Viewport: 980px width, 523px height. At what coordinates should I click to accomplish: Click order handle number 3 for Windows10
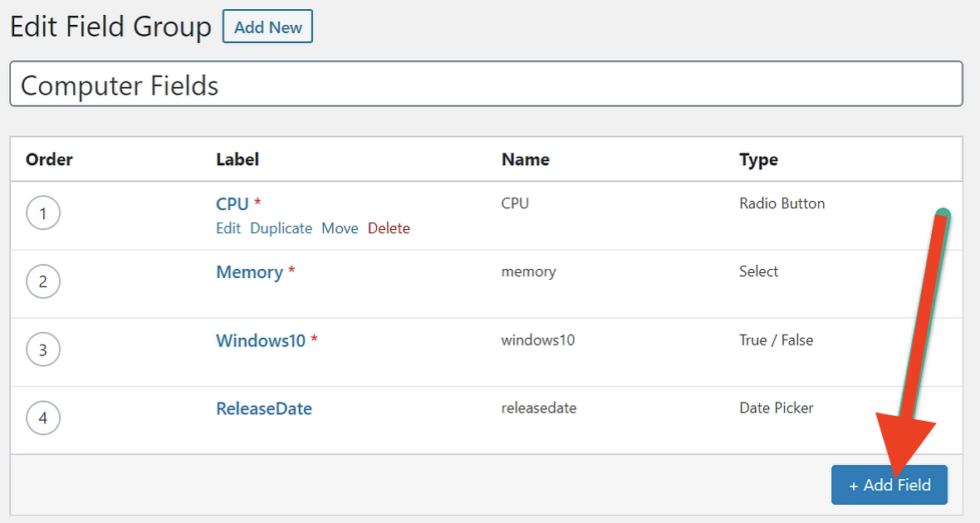coord(43,350)
